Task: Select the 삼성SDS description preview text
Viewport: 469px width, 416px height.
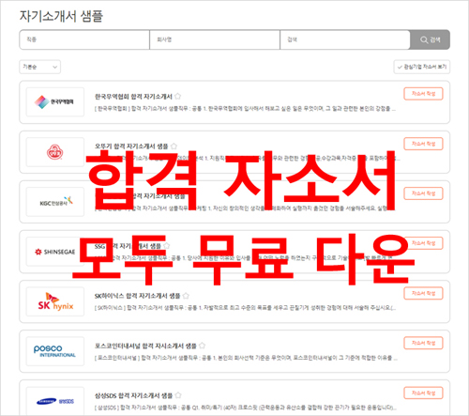Action: [246, 408]
